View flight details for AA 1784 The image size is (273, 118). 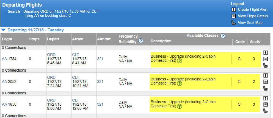click(x=266, y=59)
